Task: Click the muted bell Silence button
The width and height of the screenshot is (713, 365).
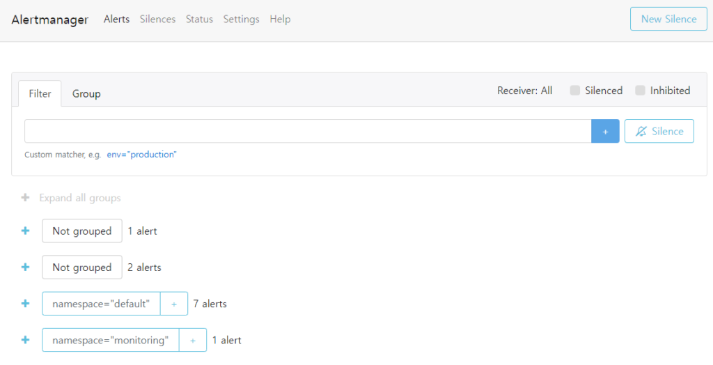Action: 659,131
